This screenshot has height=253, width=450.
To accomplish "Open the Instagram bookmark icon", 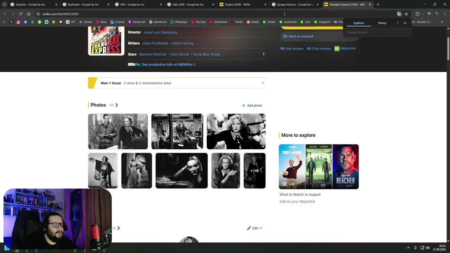I will [18, 22].
